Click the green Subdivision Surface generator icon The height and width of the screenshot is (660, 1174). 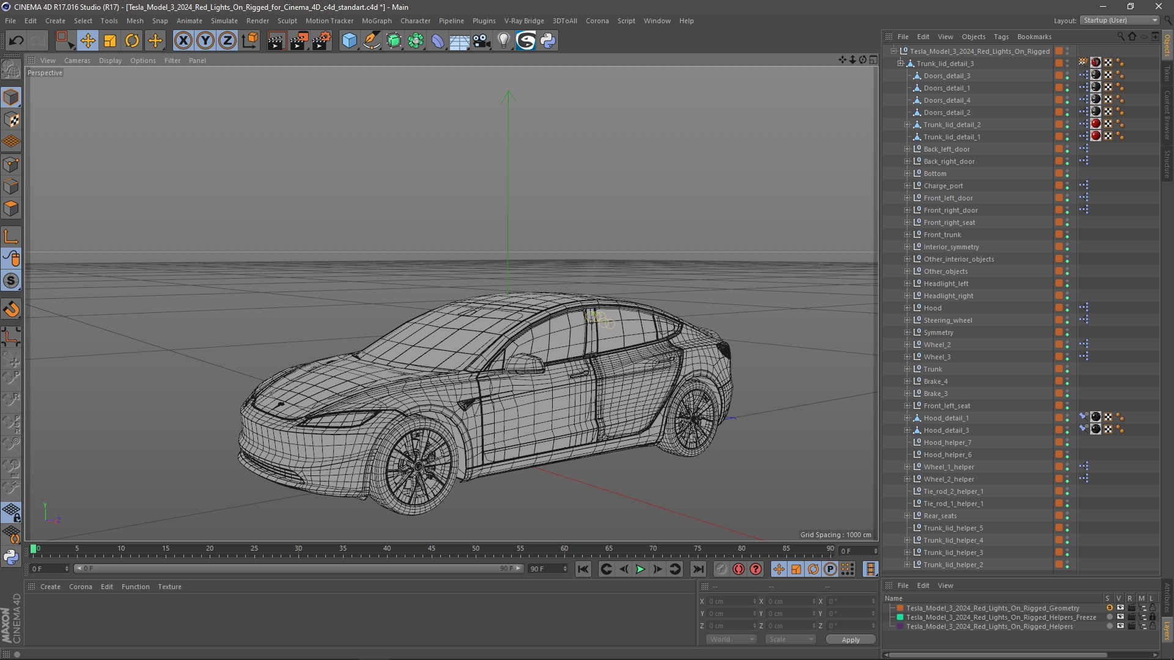coord(394,41)
